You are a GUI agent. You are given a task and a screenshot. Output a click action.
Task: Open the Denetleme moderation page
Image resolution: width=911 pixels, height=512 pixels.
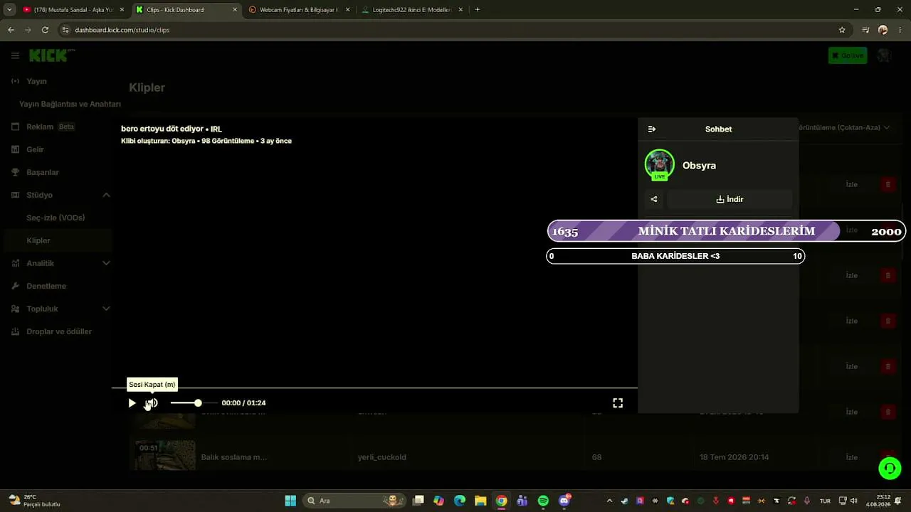click(x=46, y=286)
